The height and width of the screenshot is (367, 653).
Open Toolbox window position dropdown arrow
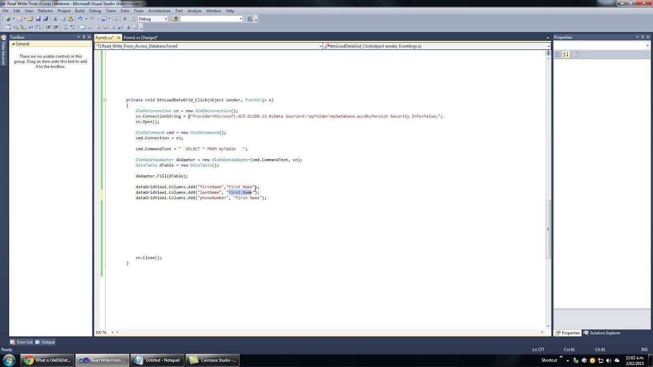tap(79, 37)
